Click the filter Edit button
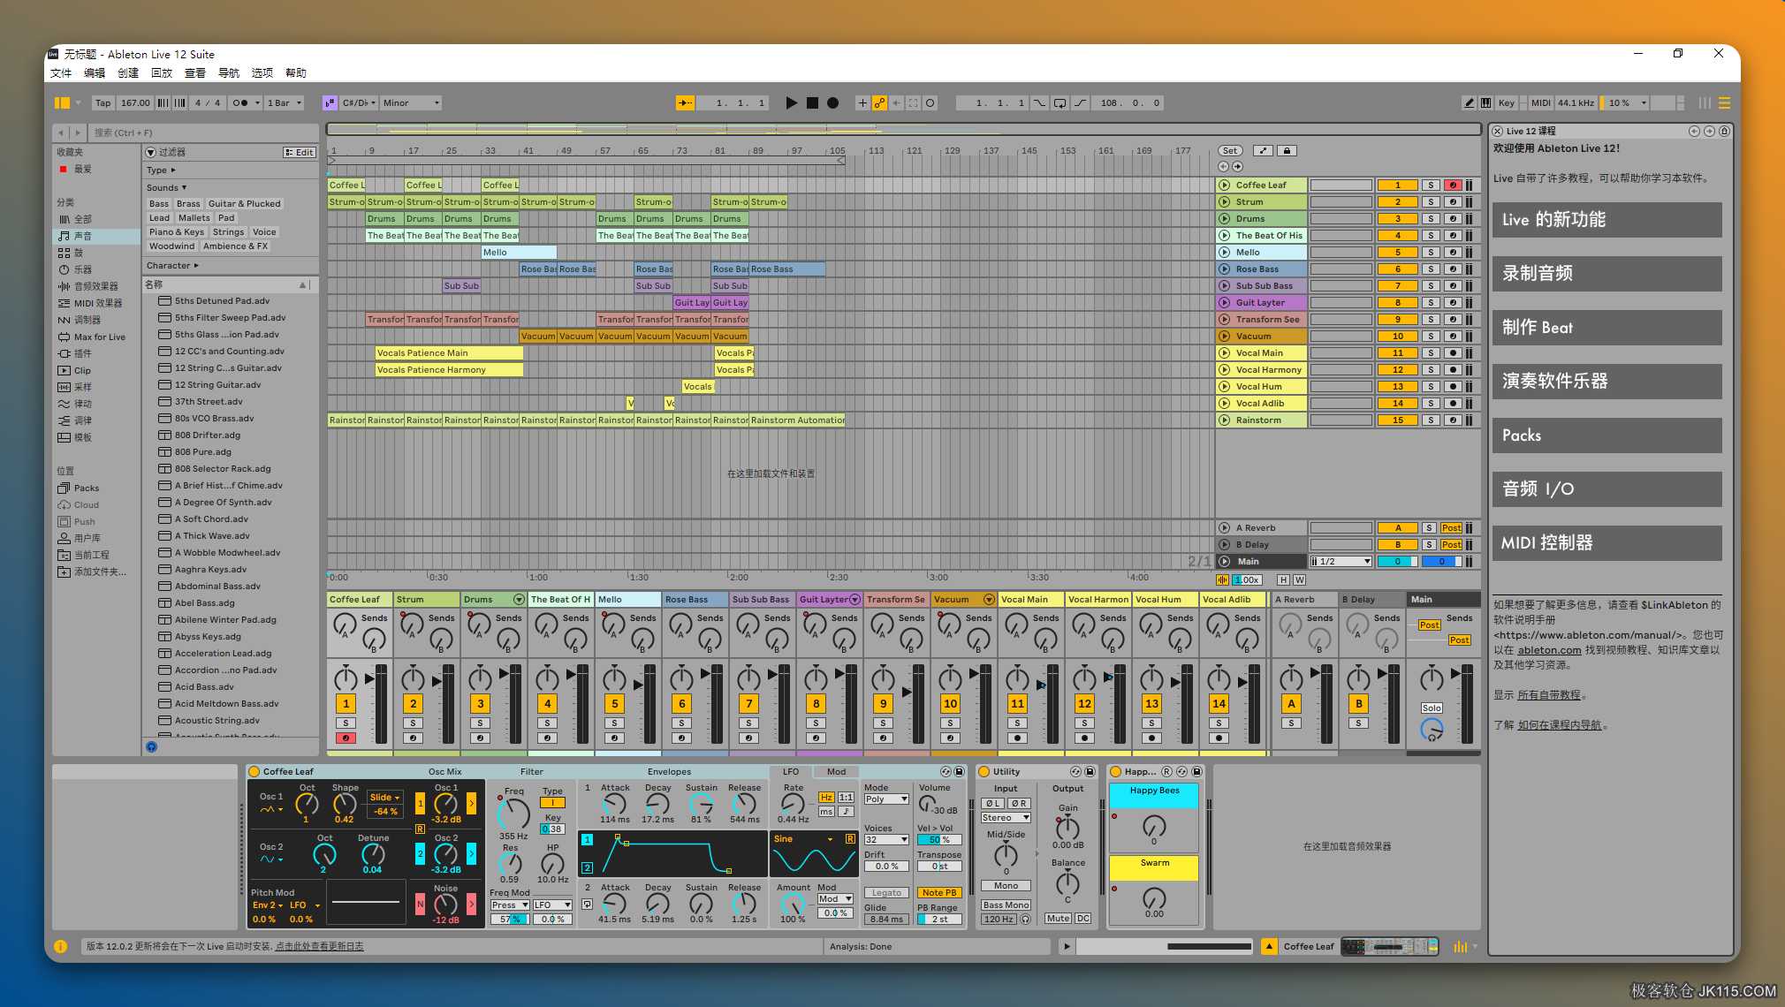This screenshot has width=1785, height=1007. pyautogui.click(x=300, y=153)
